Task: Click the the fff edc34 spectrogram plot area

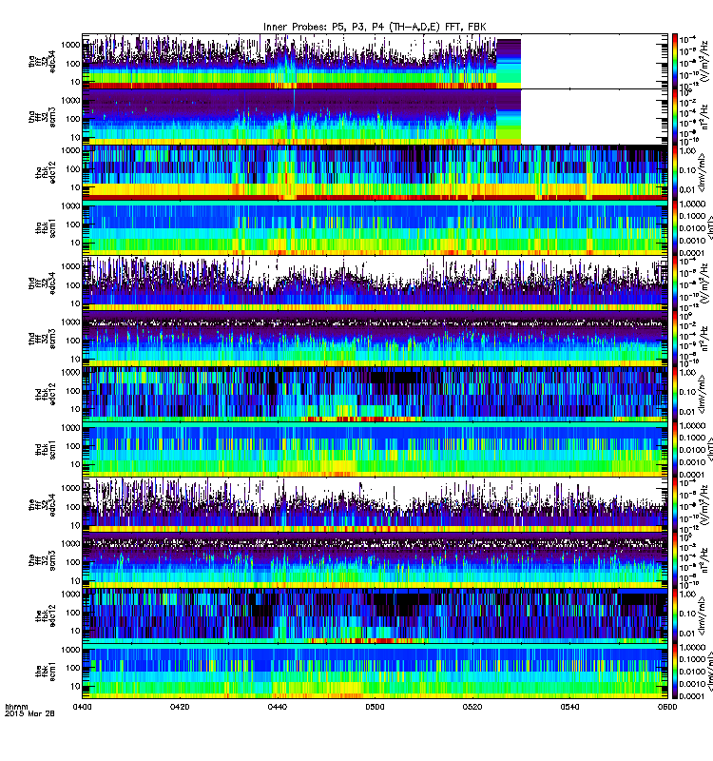Action: coord(375,505)
